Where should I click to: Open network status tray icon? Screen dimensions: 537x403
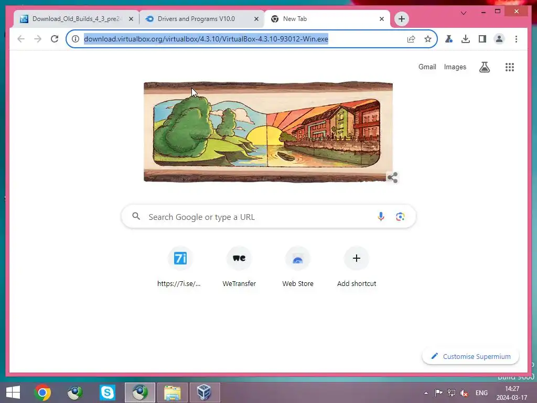(452, 393)
